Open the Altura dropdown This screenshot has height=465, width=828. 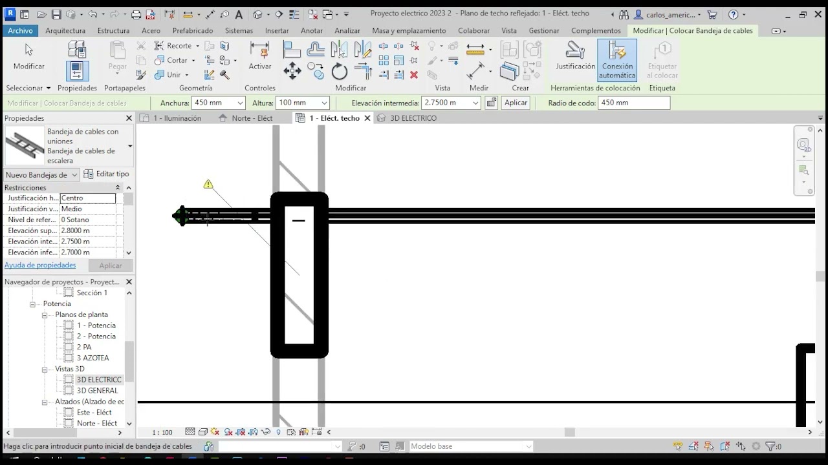[x=324, y=103]
